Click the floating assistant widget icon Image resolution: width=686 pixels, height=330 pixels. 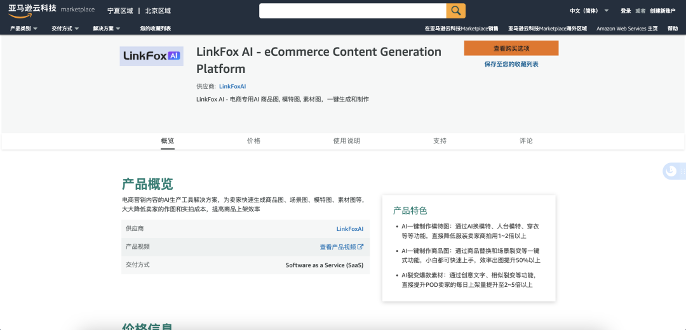(670, 171)
